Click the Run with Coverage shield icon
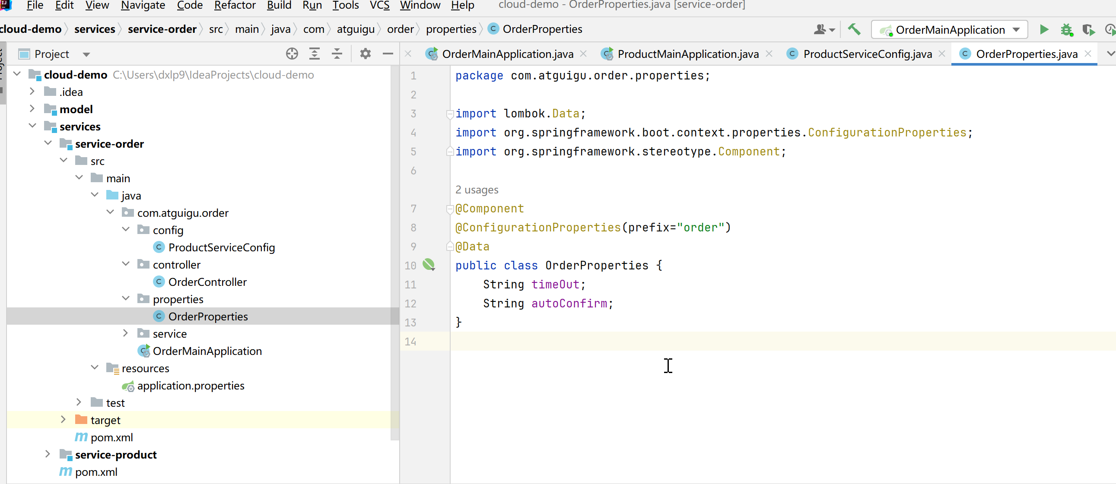The height and width of the screenshot is (484, 1116). coord(1088,29)
